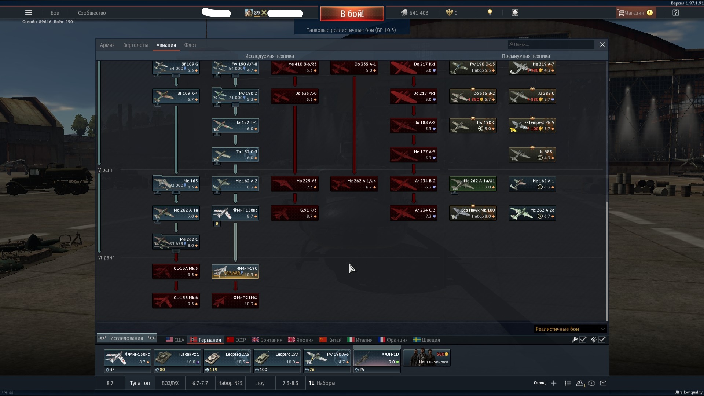This screenshot has width=704, height=396.
Task: Open the Бои menu
Action: pyautogui.click(x=55, y=13)
